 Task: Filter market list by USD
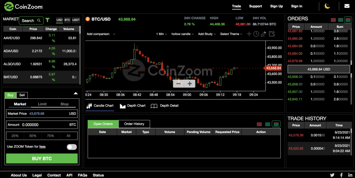(59, 20)
